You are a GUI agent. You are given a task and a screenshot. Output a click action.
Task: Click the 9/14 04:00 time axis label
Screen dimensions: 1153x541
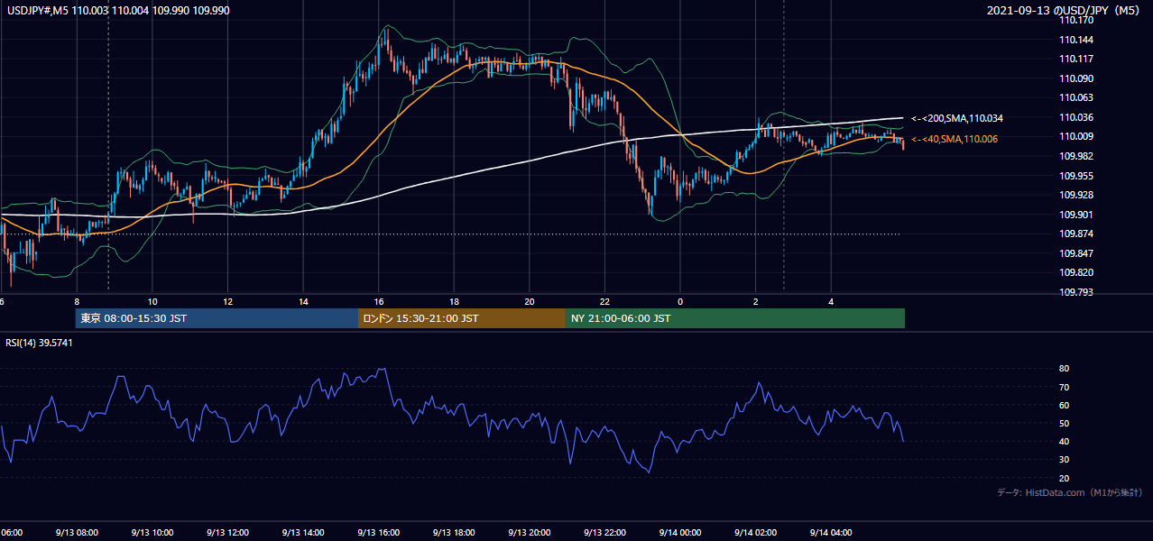point(831,533)
